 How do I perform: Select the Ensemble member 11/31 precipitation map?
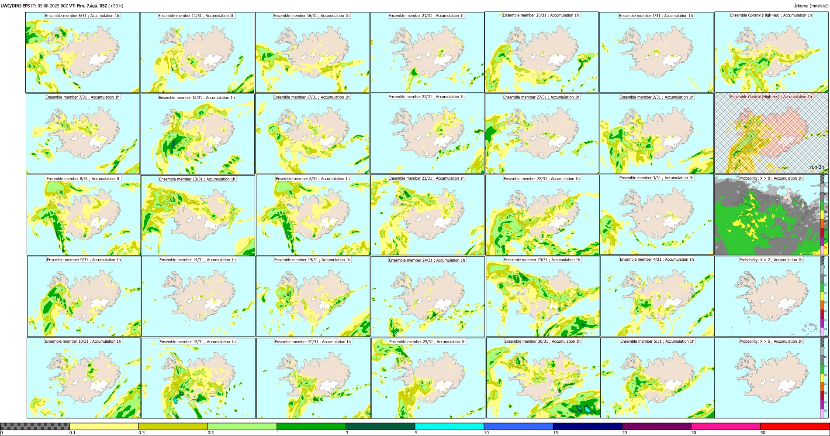197,52
